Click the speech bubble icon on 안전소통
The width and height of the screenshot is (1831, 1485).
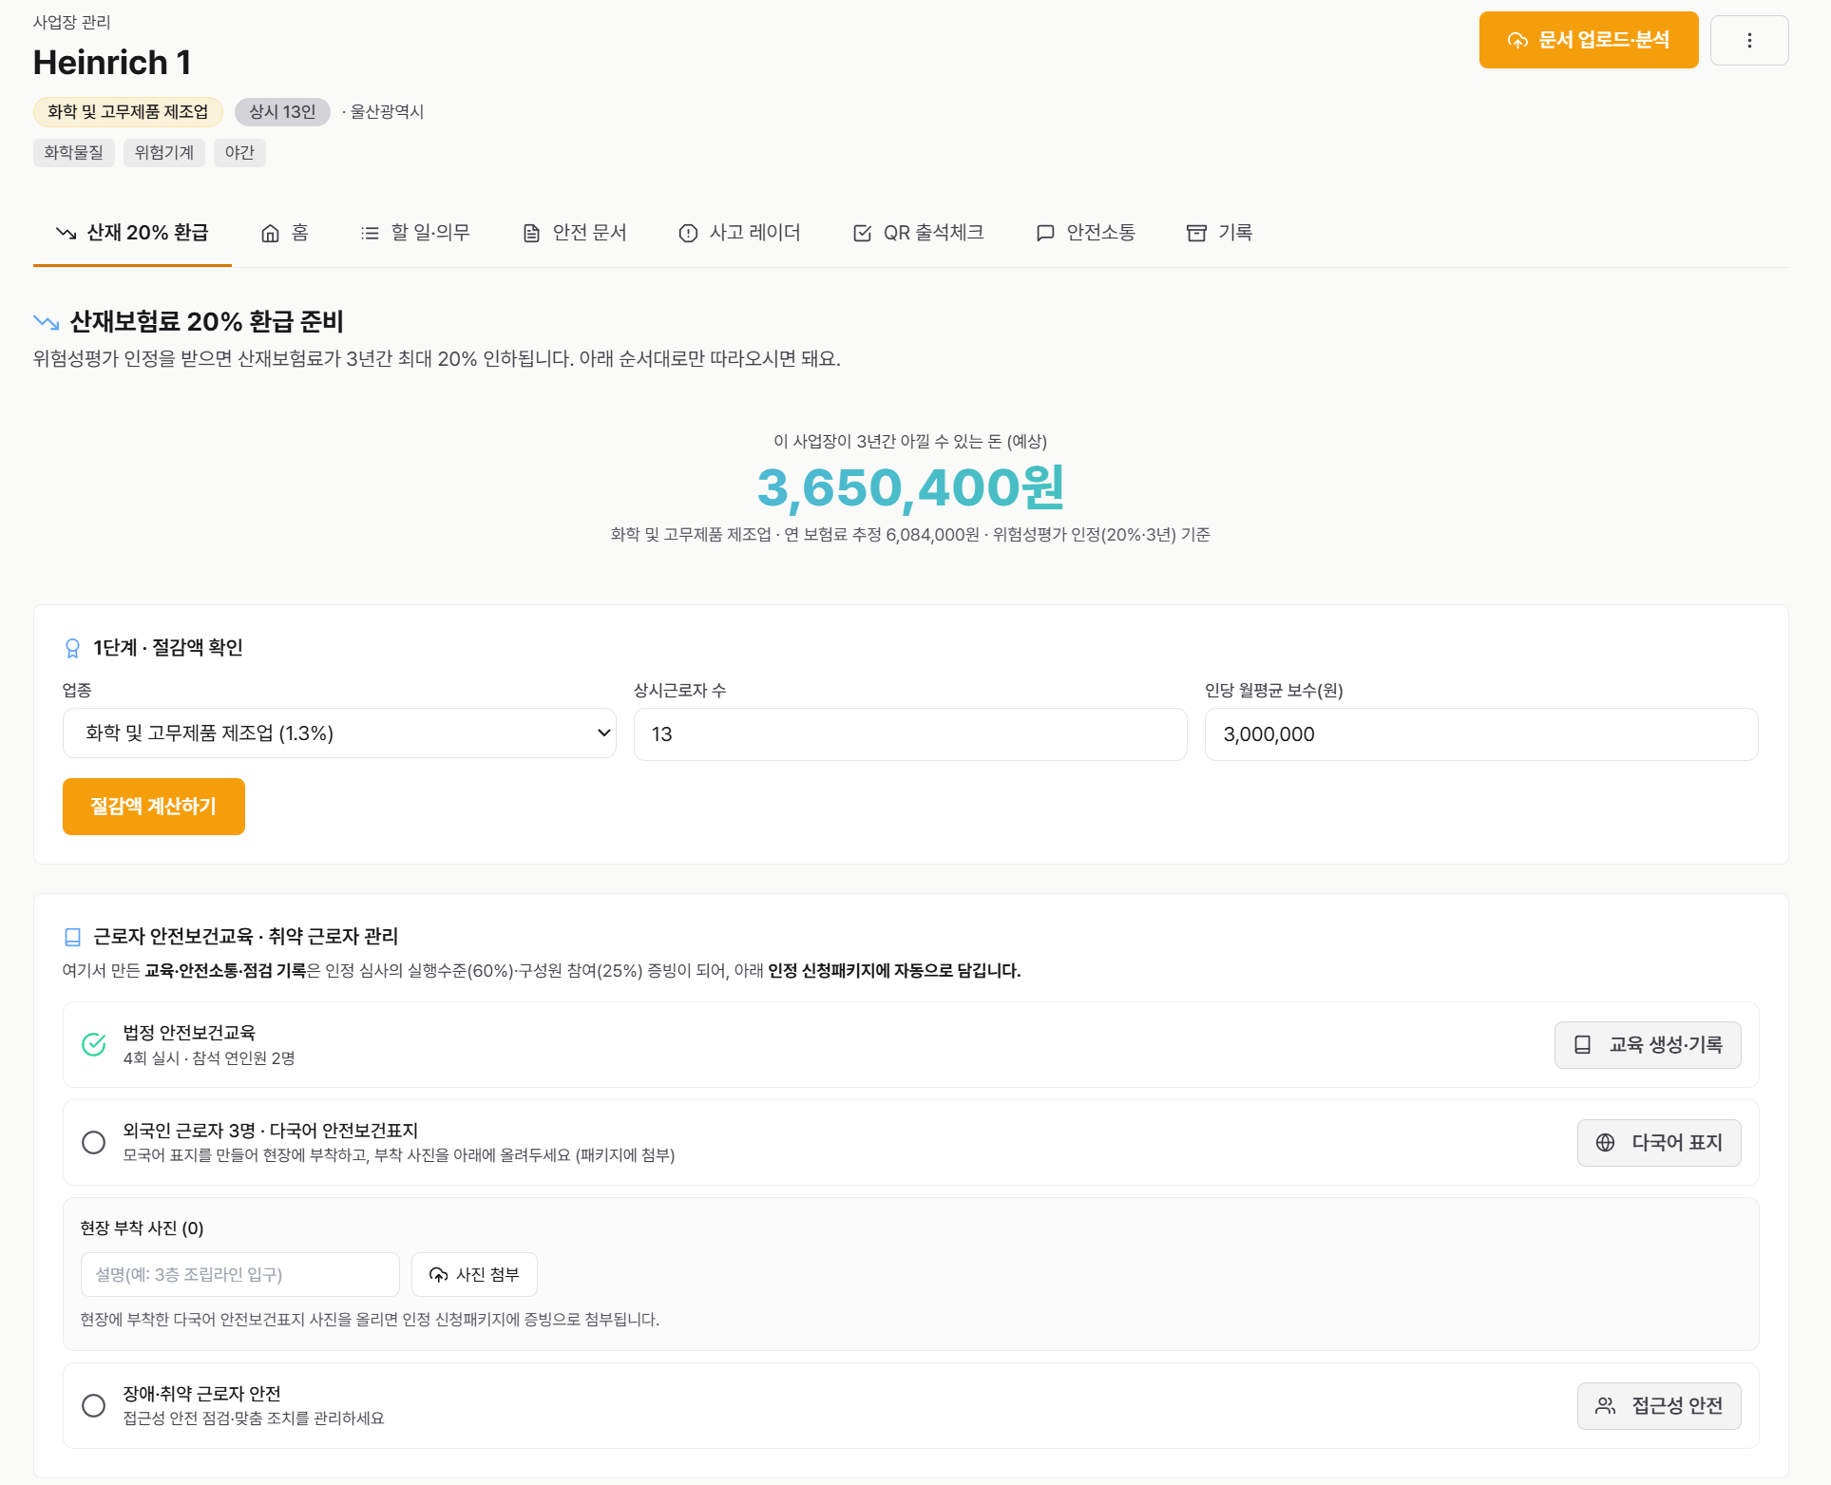point(1045,234)
